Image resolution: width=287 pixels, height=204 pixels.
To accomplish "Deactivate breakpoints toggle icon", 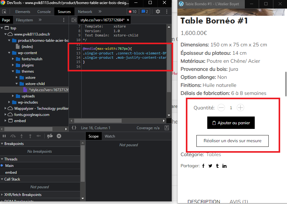I will tap(50, 136).
